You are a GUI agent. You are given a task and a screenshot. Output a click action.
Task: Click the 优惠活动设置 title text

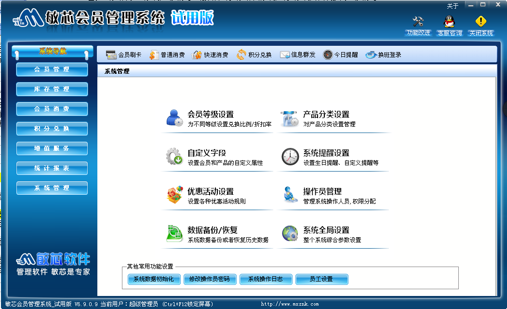click(211, 191)
